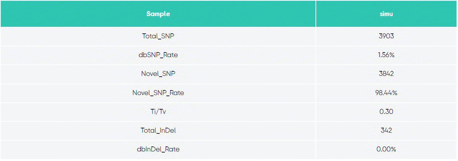The image size is (458, 161).
Task: Select the Total_SNP row label
Action: [158, 36]
